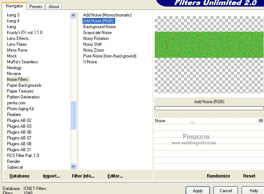
Task: Select the Render category
Action: 14,161
